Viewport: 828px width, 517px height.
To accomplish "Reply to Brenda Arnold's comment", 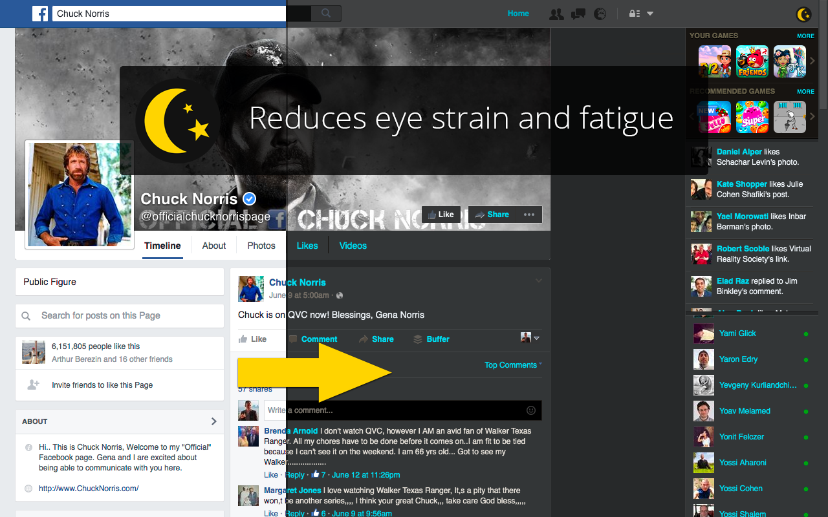I will click(294, 475).
